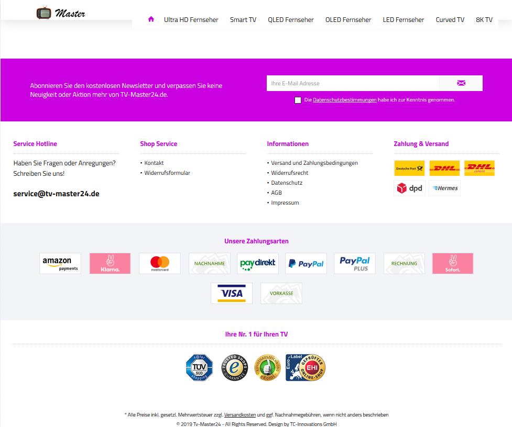Viewport: 512px width, 427px height.
Task: Open the LED Fernseher menu item
Action: [404, 19]
